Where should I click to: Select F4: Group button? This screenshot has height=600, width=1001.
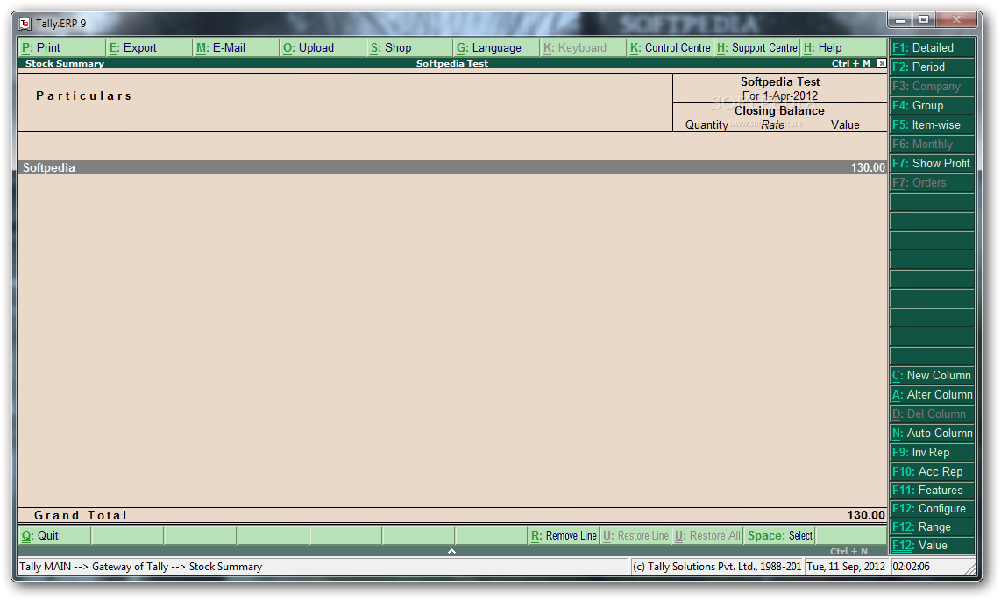point(932,106)
